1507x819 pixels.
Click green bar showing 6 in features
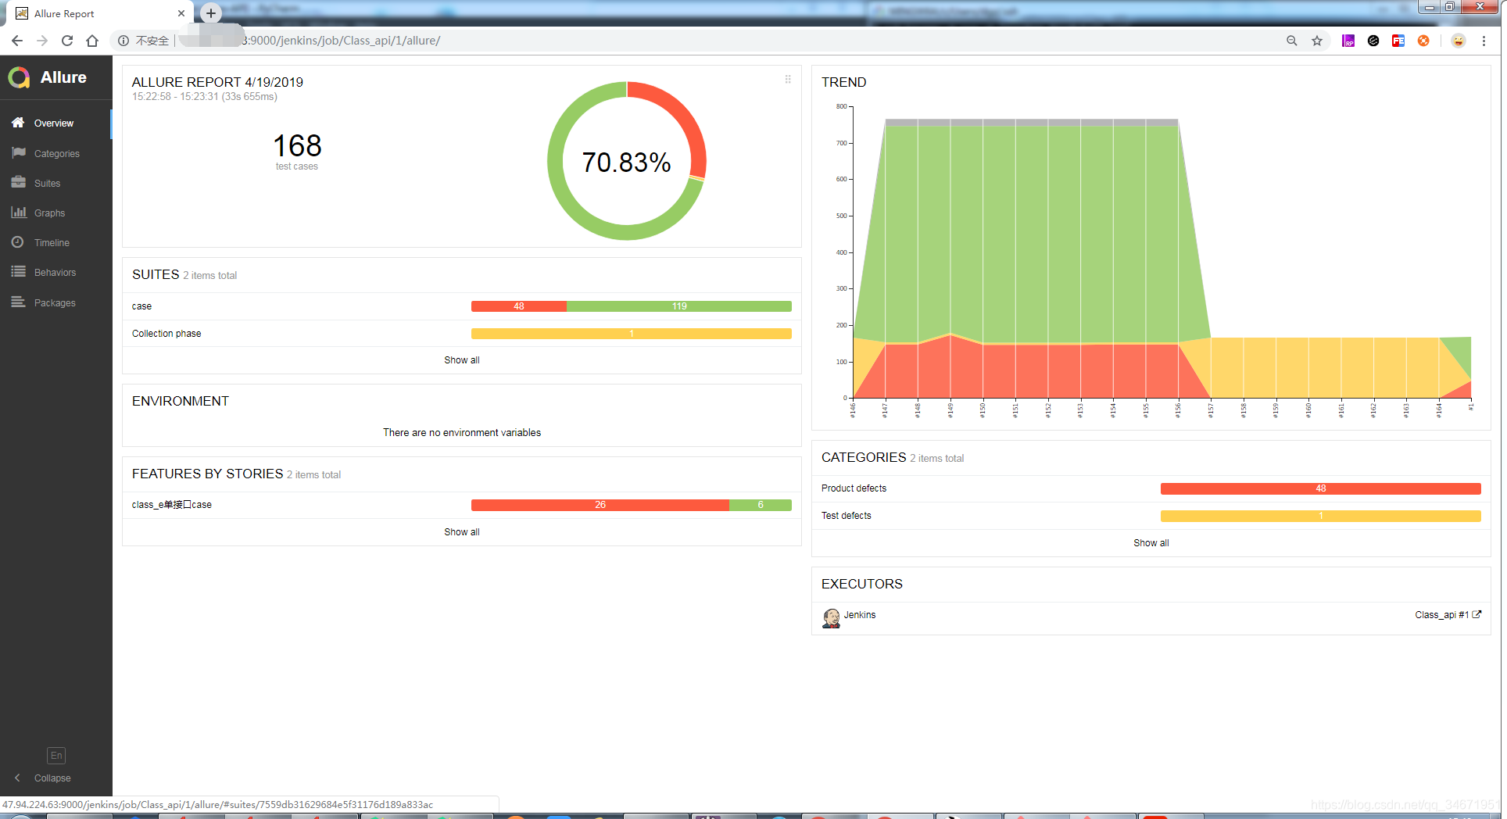click(761, 505)
